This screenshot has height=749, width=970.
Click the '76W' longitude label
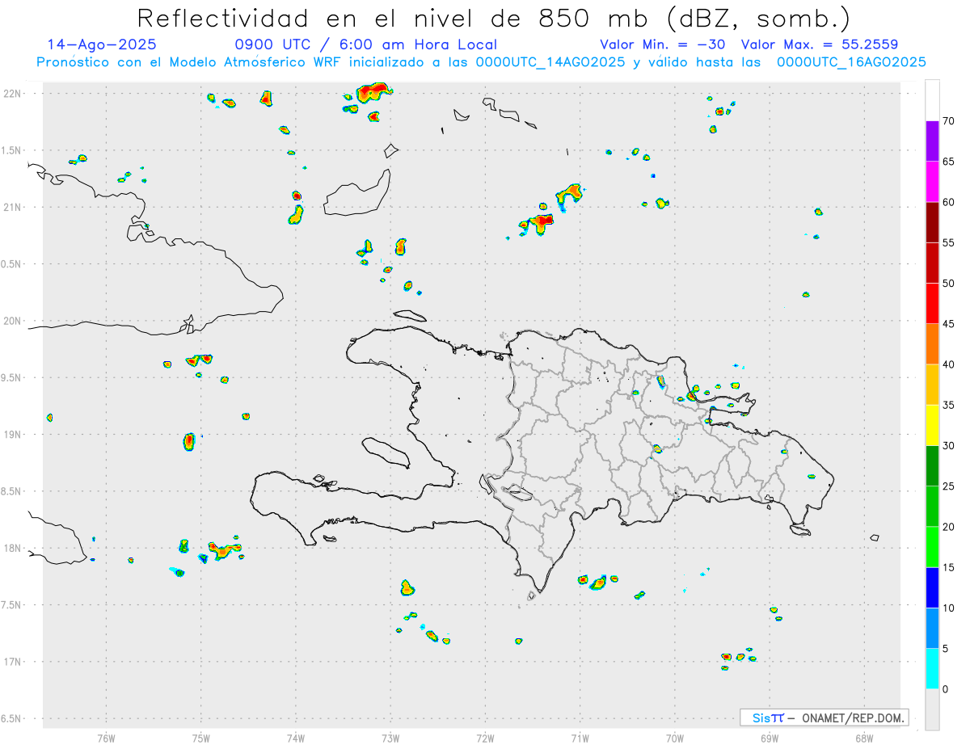(106, 738)
